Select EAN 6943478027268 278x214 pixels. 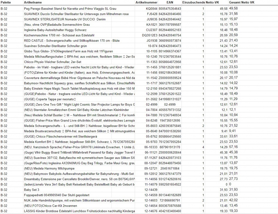(170, 89)
